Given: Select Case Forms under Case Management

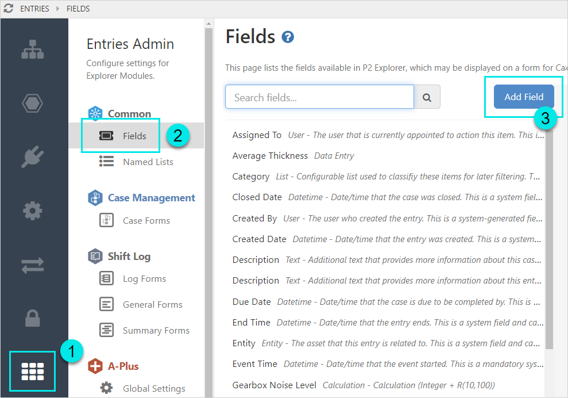Looking at the screenshot, I should coord(146,221).
